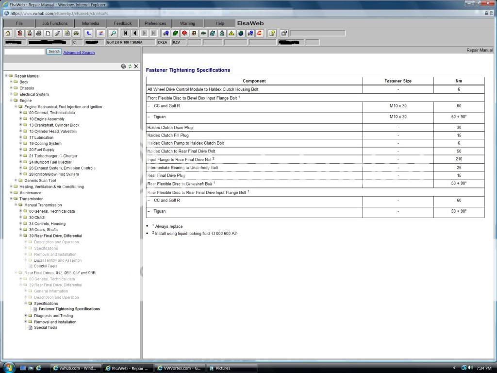Screen dimensions: 497x373
Task: Open the Advanced Search link
Action: tap(79, 52)
